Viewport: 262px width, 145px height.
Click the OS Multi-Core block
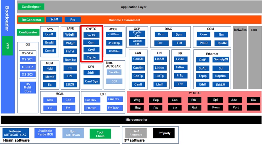tap(28, 87)
